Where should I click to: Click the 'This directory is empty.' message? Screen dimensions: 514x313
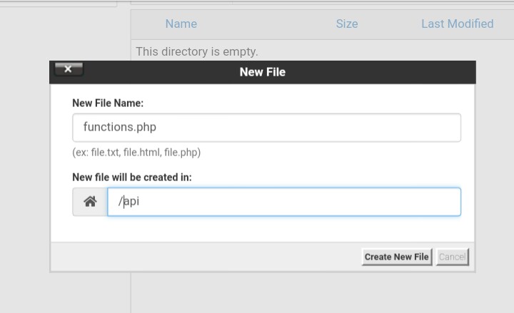point(197,51)
